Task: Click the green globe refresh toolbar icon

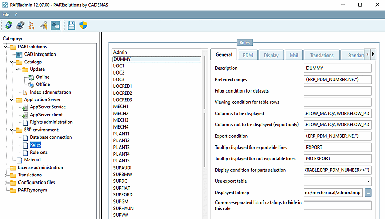Action: point(9,25)
